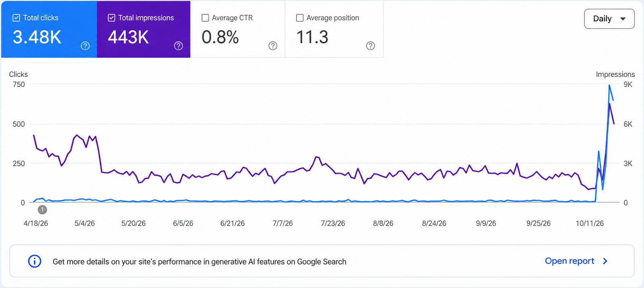Click the 3.48K total clicks value
Viewport: 644px width, 288px height.
pyautogui.click(x=37, y=37)
